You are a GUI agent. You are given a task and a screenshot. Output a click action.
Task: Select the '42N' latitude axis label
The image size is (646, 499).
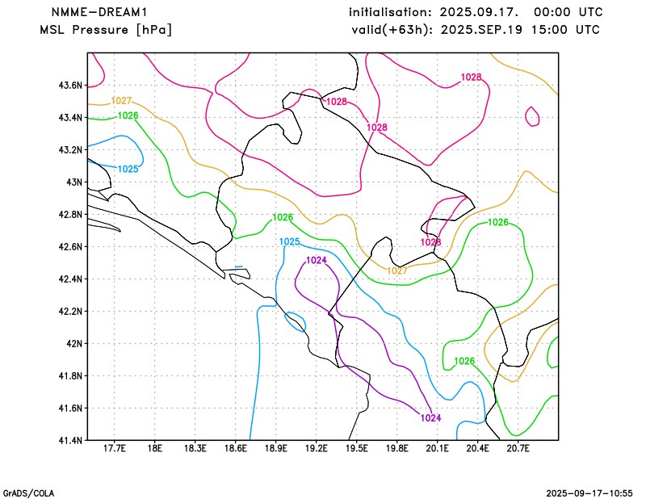tap(74, 343)
